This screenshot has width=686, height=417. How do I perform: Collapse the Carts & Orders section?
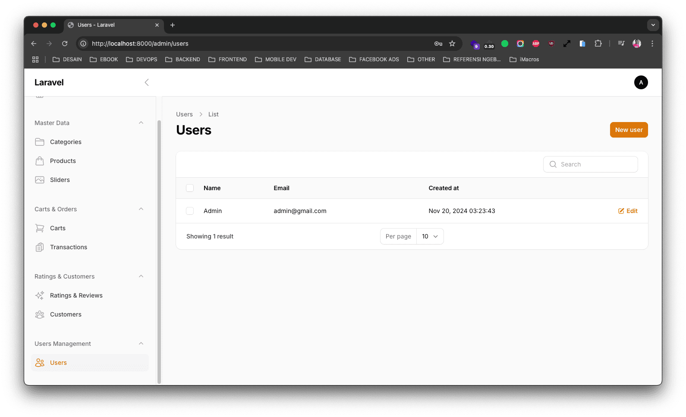click(141, 209)
